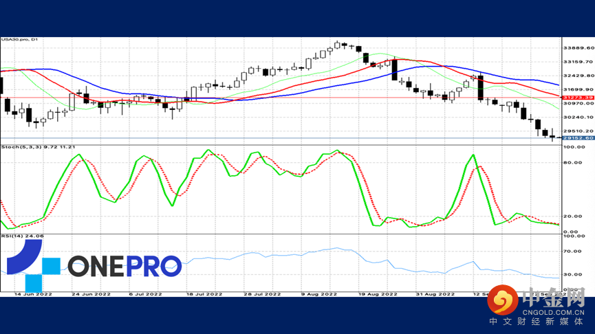Click the 31 Aug 2022 date label
Screen dimensions: 595x334
tap(435, 294)
